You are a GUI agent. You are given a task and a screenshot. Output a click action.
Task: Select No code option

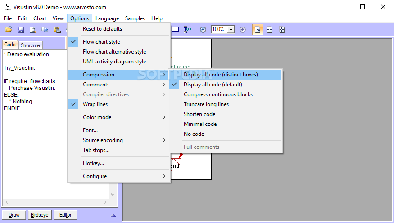[226, 134]
